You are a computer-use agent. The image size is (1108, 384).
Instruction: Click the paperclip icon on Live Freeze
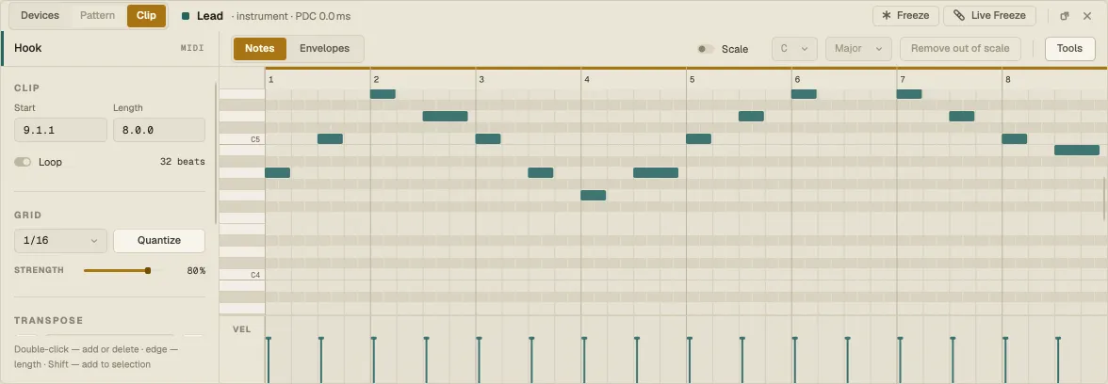point(959,15)
